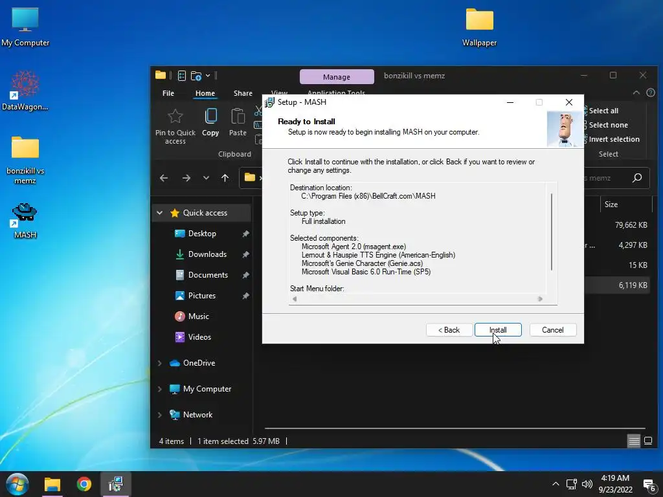The width and height of the screenshot is (663, 497).
Task: Navigate back in File Explorer
Action: [x=164, y=179]
